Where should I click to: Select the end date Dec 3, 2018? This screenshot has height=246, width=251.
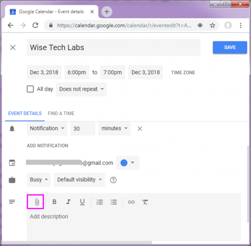pos(145,72)
